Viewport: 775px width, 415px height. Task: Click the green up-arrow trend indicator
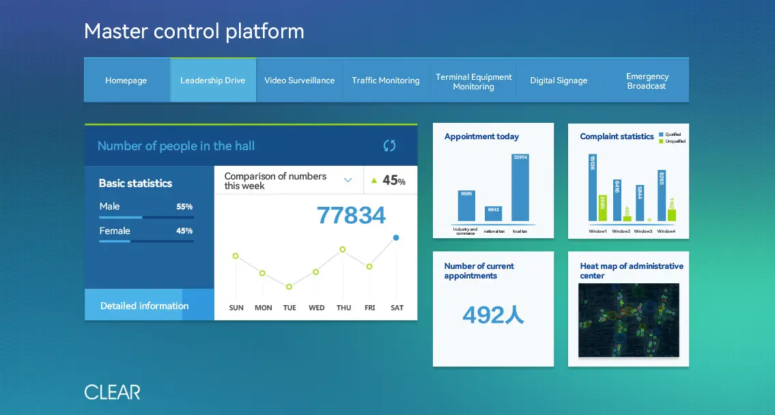(374, 181)
